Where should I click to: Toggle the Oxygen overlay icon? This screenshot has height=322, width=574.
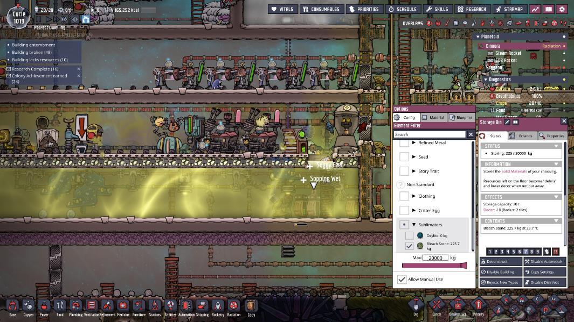coord(429,23)
